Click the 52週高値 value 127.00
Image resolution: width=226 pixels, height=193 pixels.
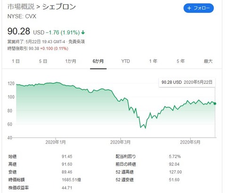point(176,172)
